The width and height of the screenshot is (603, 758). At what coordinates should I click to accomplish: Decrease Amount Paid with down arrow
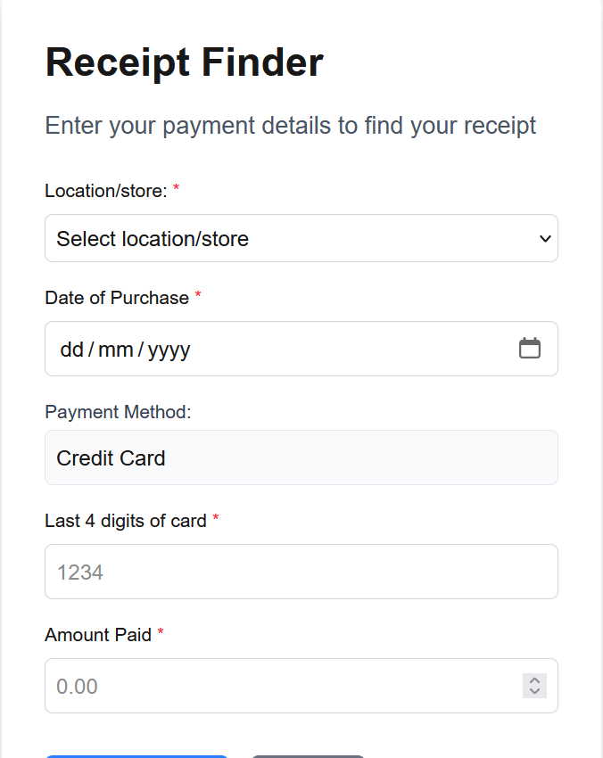pos(534,692)
